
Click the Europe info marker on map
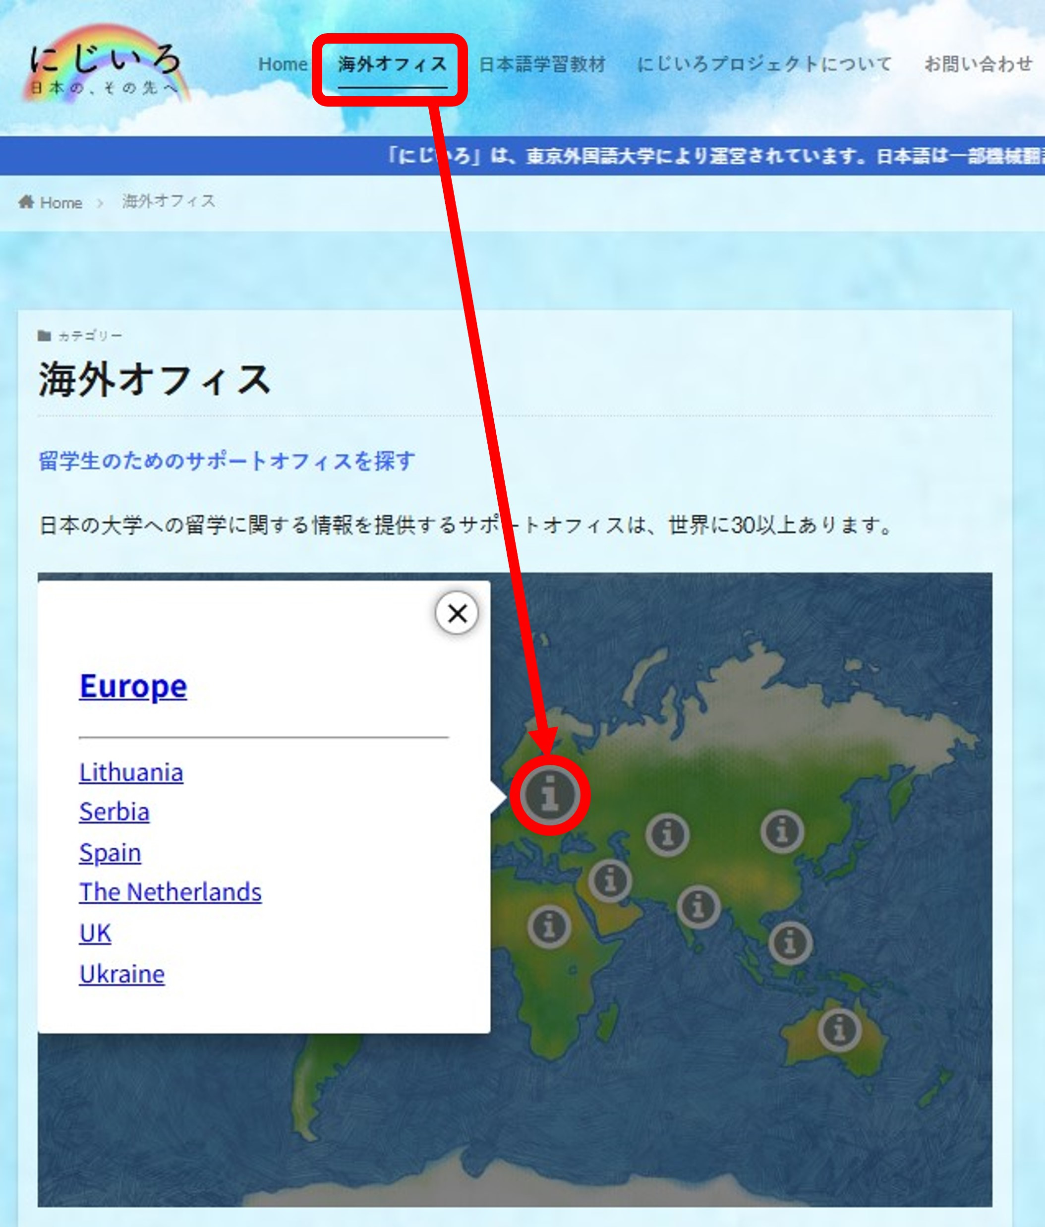(549, 795)
